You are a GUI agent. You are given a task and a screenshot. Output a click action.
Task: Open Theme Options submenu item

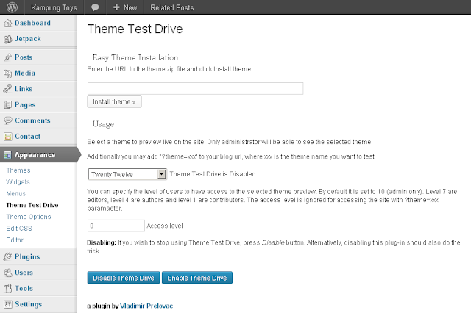point(29,217)
